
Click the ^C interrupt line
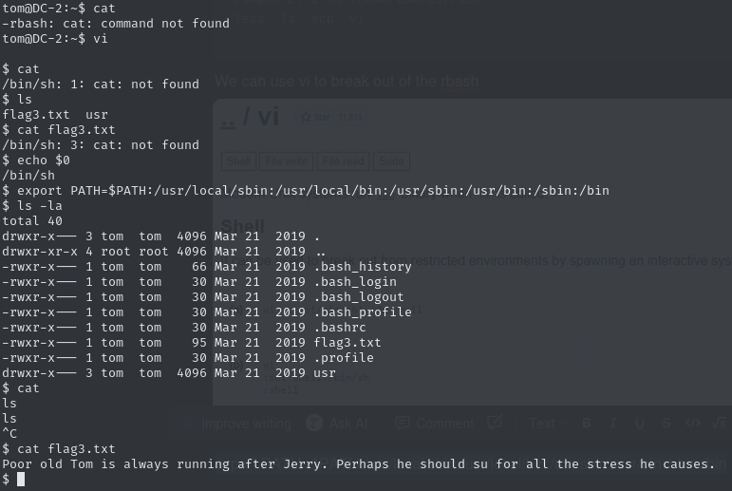(9, 433)
